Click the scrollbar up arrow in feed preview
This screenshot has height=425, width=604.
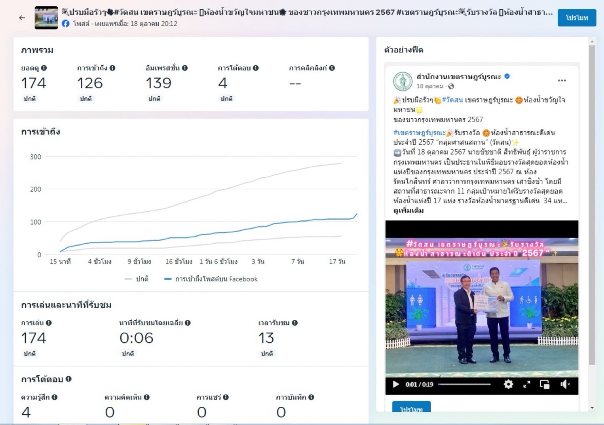(x=592, y=41)
